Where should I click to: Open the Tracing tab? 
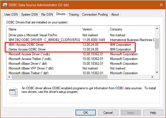click(x=74, y=15)
